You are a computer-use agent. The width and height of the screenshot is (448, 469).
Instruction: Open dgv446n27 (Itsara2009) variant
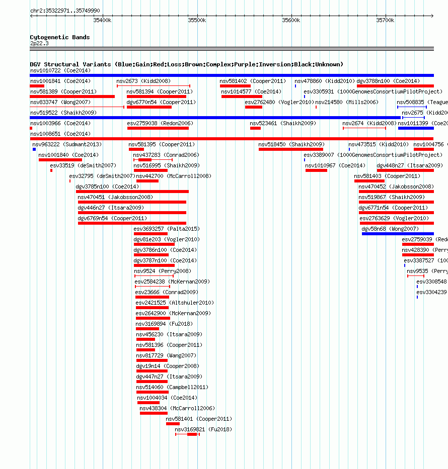point(111,208)
